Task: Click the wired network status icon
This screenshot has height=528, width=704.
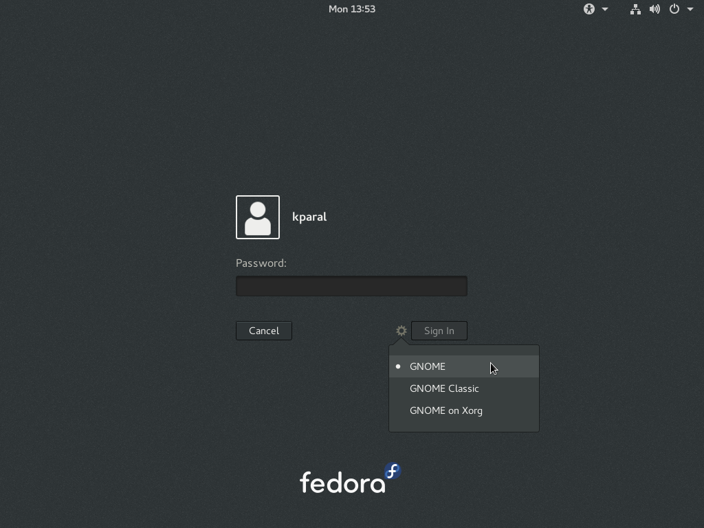Action: click(x=635, y=9)
